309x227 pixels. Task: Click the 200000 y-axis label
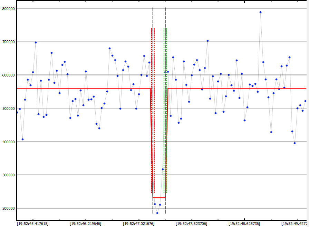[x=8, y=208]
